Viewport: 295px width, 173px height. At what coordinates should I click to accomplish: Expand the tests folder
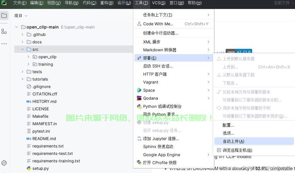tap(22, 72)
